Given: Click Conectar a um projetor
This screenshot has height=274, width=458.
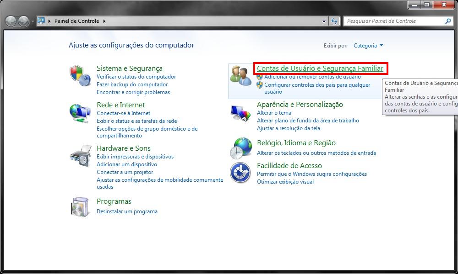Looking at the screenshot, I should click(x=125, y=172).
